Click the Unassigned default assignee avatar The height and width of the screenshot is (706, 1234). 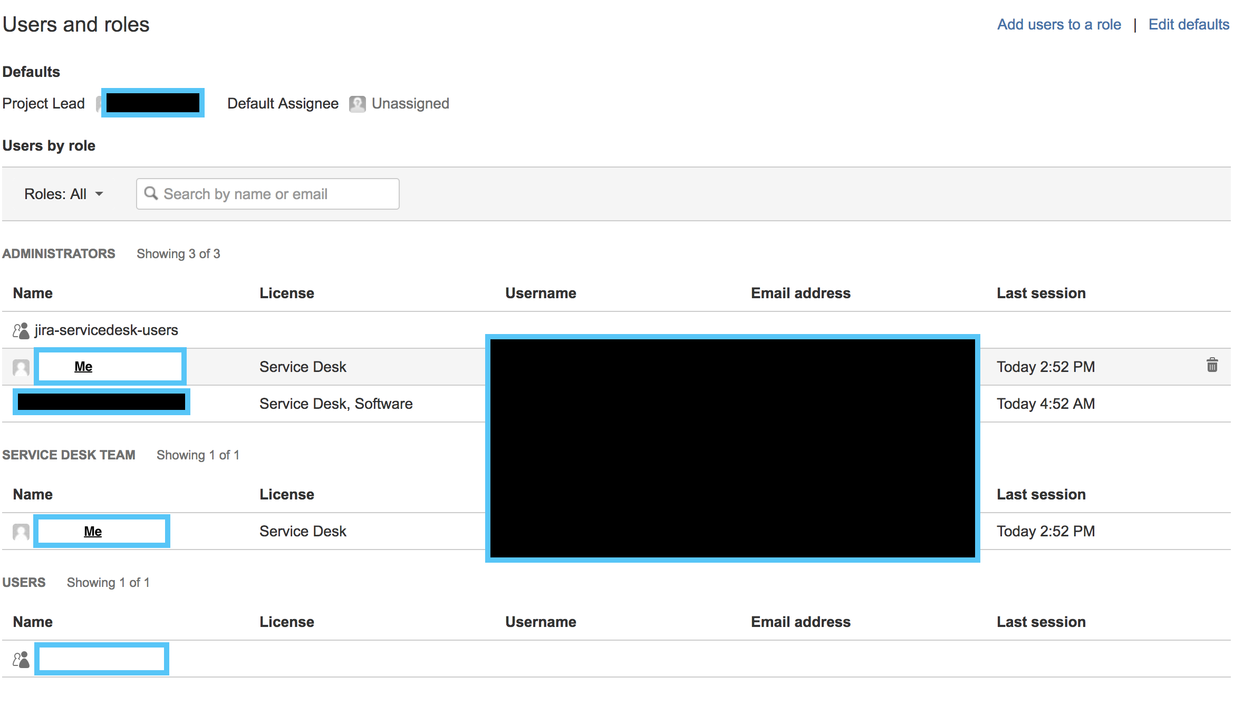coord(357,104)
